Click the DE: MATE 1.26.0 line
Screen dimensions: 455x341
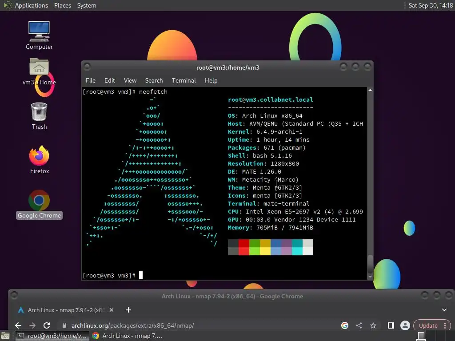tap(255, 172)
